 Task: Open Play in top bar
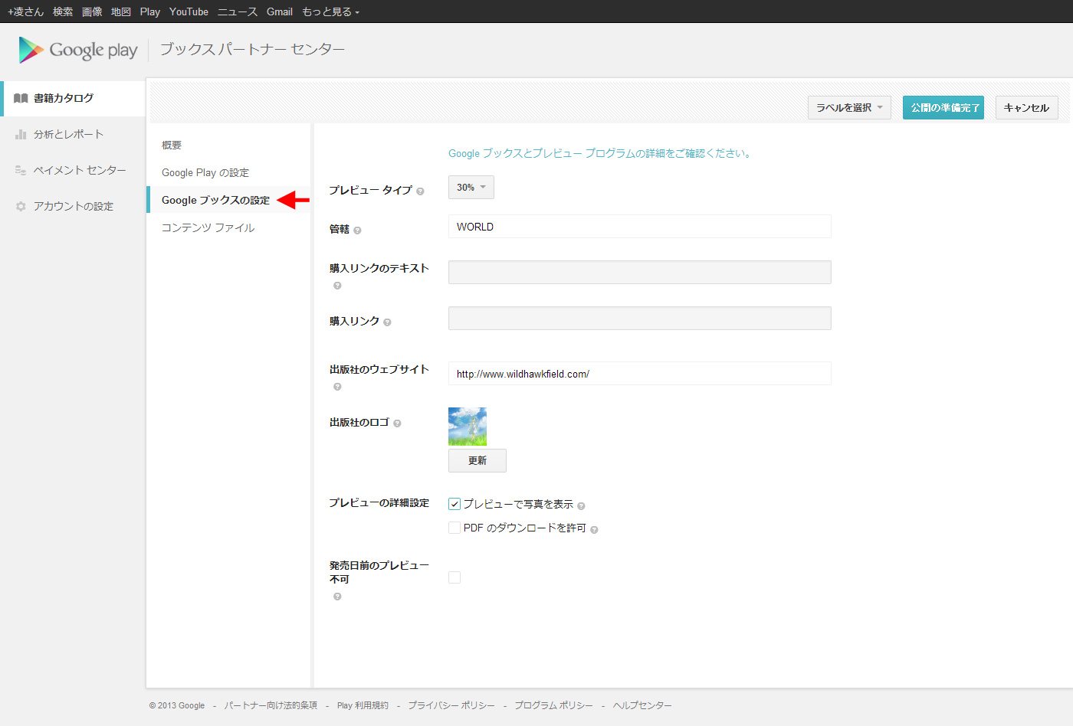(x=150, y=11)
